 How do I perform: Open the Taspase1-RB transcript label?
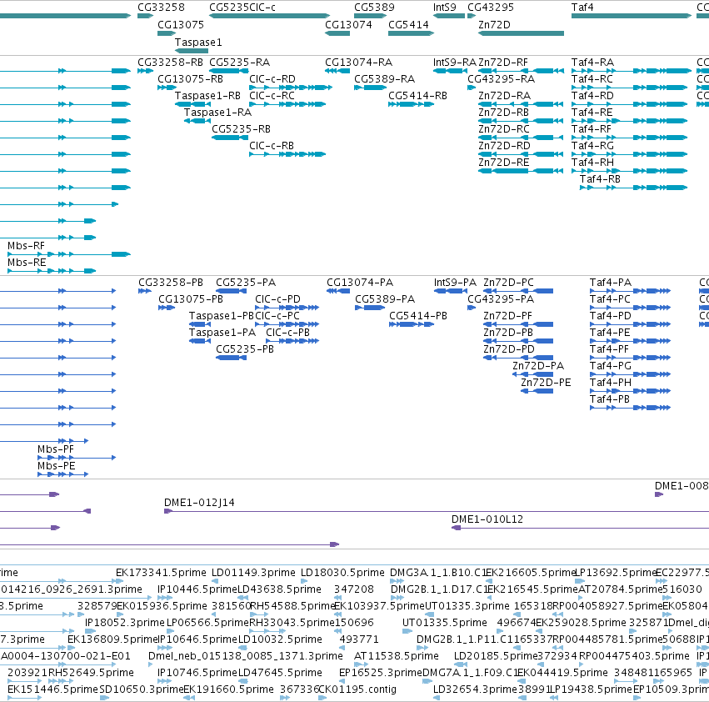[207, 96]
